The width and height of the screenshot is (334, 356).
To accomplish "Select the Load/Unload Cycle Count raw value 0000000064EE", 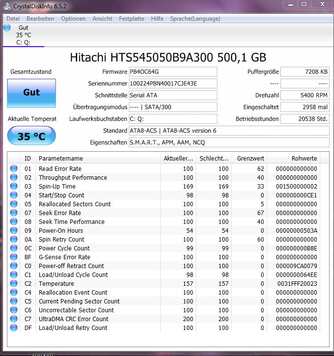I will (297, 274).
